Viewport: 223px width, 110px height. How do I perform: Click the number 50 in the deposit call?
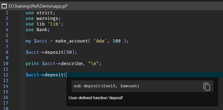point(69,52)
